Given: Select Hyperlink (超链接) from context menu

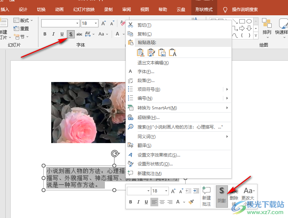Looking at the screenshot, I should [148, 118].
